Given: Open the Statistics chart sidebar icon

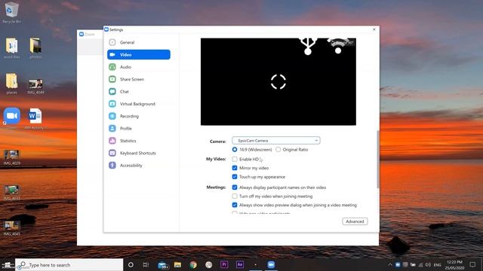Looking at the screenshot, I should [112, 141].
